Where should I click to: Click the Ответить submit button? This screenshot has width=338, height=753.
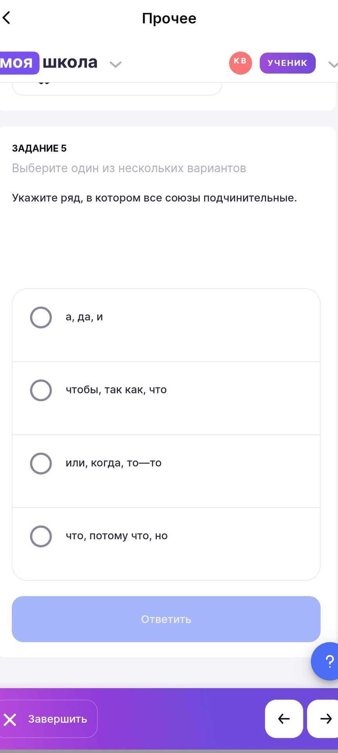(166, 619)
